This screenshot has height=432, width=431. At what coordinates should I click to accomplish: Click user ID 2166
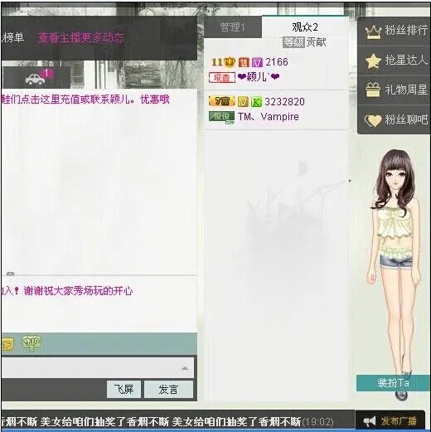277,62
